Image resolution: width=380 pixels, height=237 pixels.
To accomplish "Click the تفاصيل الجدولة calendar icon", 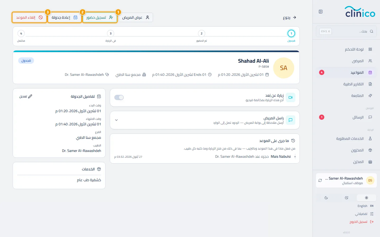I will pyautogui.click(x=99, y=96).
